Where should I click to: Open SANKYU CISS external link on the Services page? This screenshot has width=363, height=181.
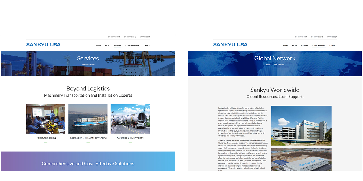(130, 37)
